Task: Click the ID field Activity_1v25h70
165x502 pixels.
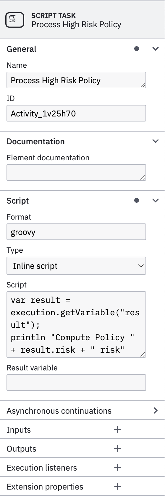Action: click(x=76, y=113)
